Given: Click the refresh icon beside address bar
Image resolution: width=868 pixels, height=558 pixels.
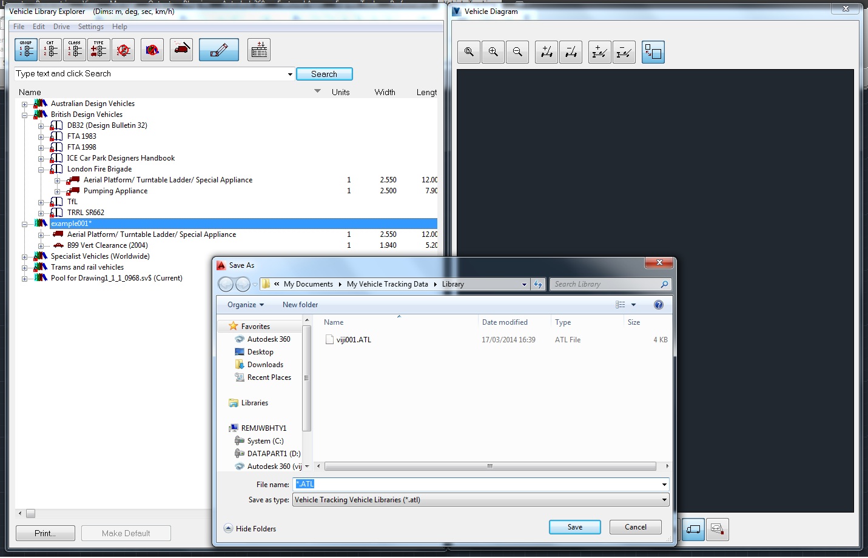Looking at the screenshot, I should point(538,284).
